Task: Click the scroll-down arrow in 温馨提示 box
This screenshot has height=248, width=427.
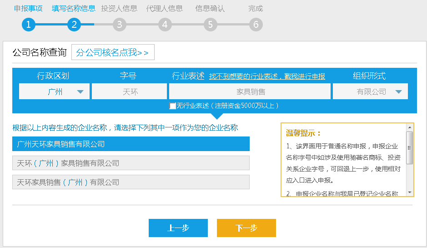Action: tap(409, 192)
